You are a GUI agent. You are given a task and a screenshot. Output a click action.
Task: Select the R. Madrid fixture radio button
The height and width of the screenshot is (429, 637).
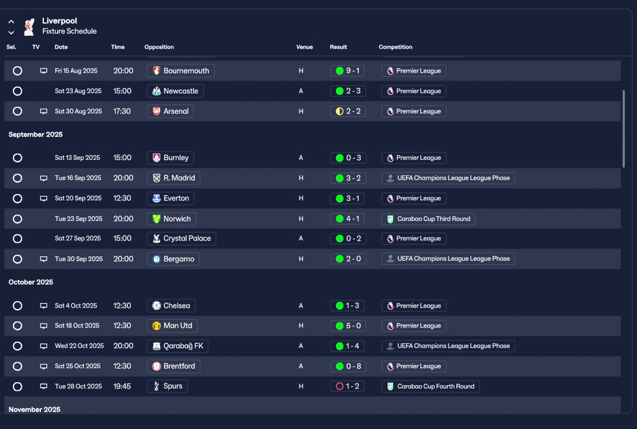17,178
